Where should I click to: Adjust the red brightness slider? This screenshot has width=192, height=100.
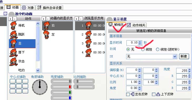click(x=61, y=87)
